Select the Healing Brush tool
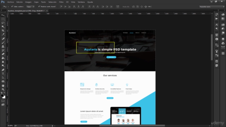226x127 pixels. click(x=3, y=38)
